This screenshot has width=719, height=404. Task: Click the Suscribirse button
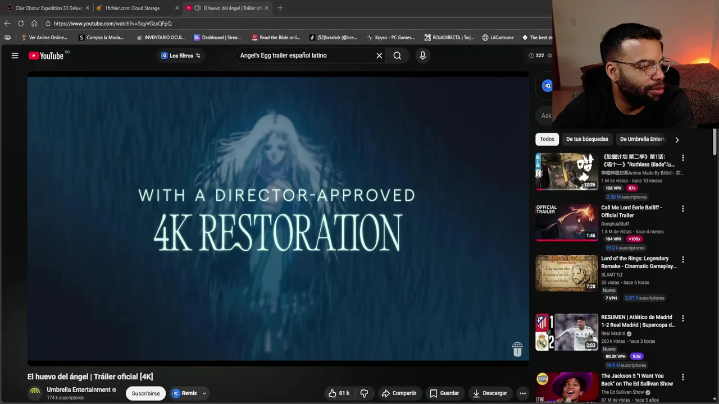[x=145, y=393]
